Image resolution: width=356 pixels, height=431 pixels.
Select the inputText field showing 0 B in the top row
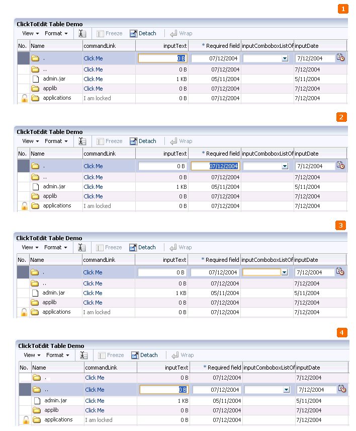[x=162, y=58]
